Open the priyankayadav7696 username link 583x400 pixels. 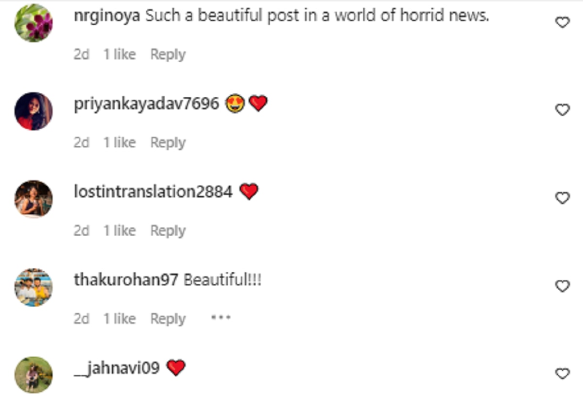tap(146, 104)
